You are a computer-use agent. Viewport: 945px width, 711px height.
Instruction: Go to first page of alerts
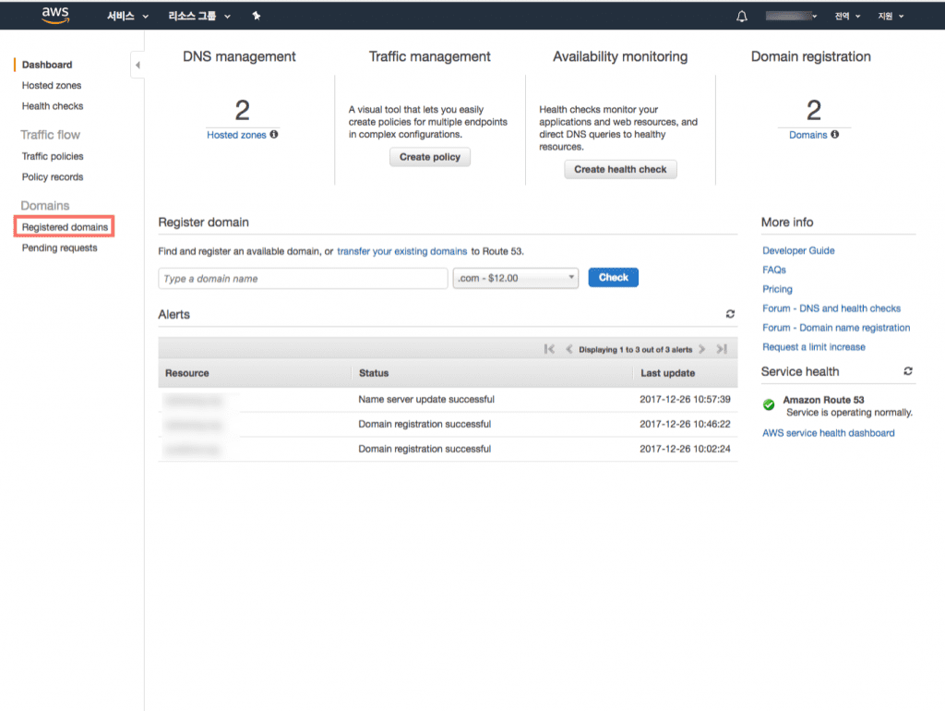549,349
